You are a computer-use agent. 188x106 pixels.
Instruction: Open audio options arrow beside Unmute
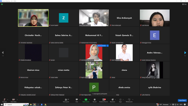(8, 100)
